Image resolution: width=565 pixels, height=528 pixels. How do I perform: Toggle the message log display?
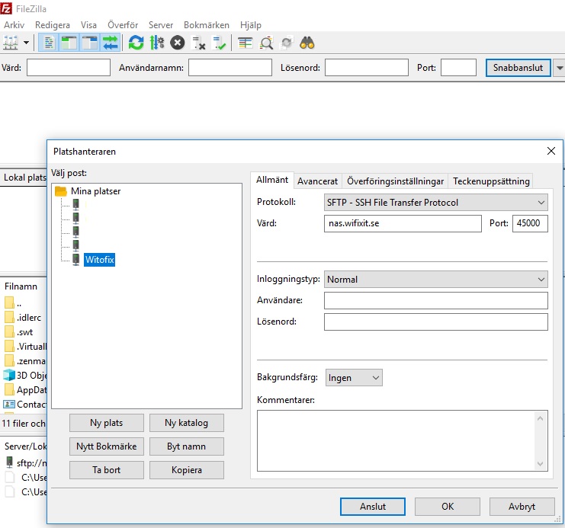(47, 43)
